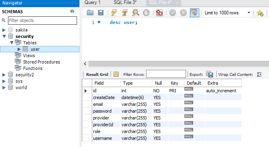
Task: Select the security2 database icon
Action: (10, 75)
